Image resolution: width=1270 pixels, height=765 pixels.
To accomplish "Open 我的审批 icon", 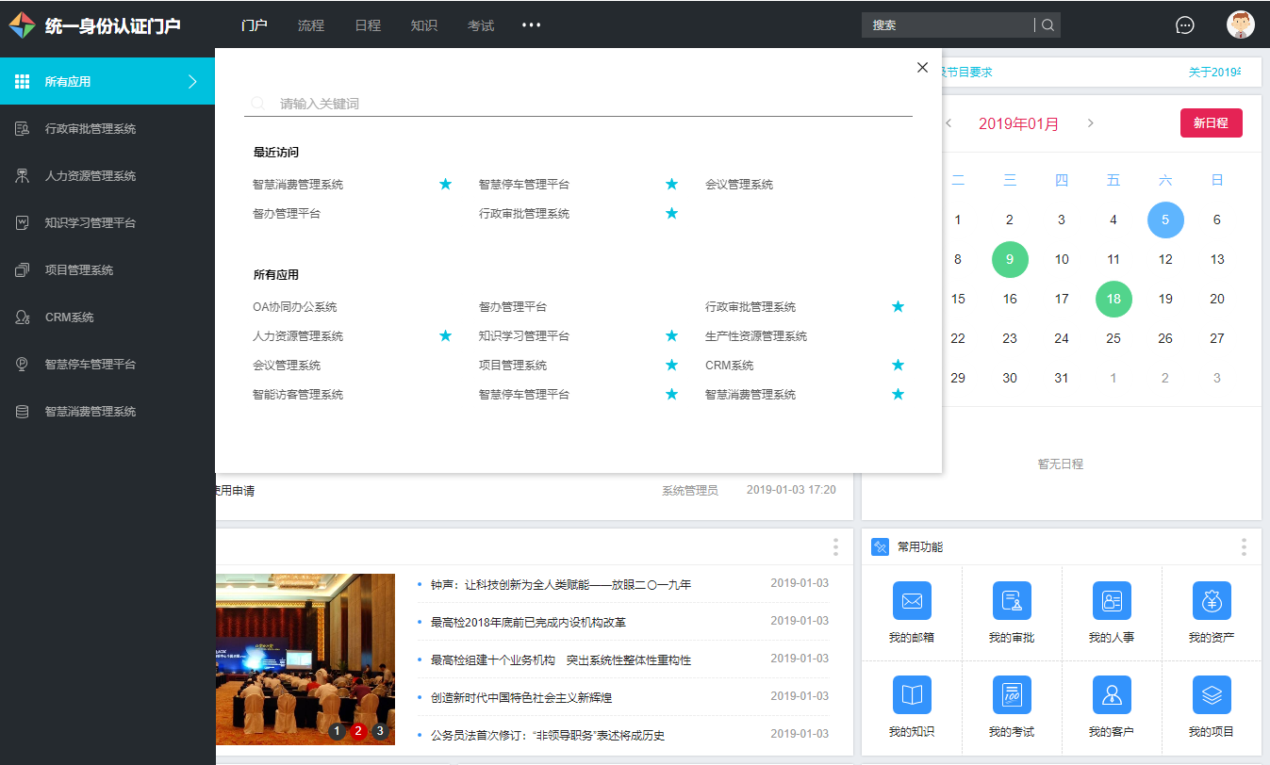I will [1012, 600].
